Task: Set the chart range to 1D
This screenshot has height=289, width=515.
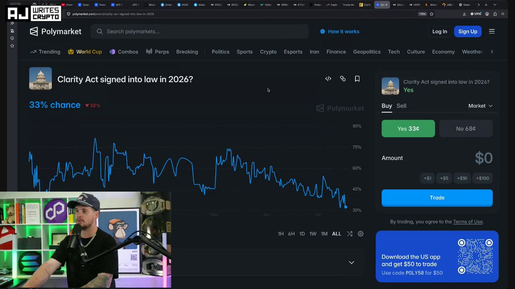Action: point(302,234)
